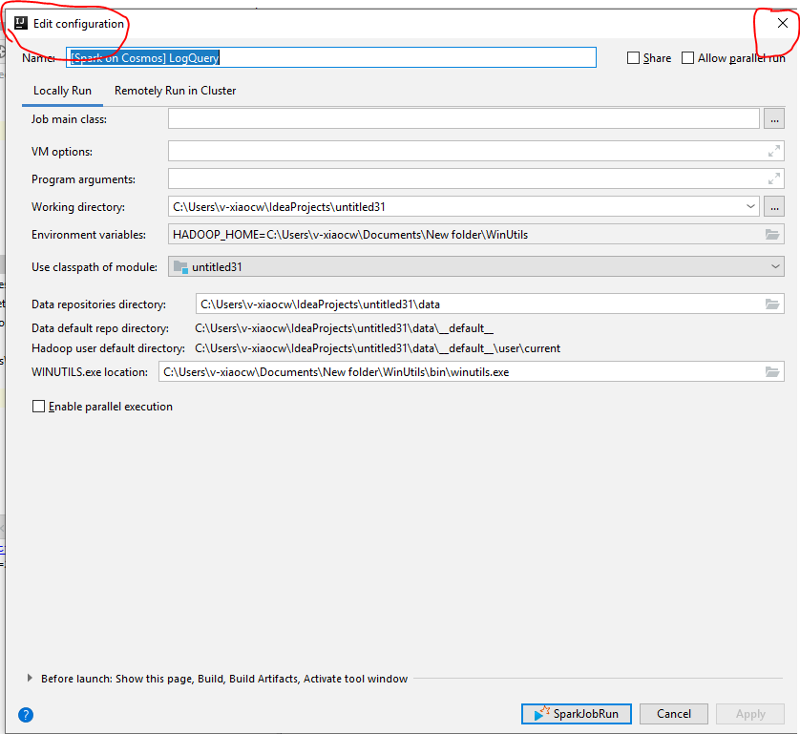Switch to the Remotely Run in Cluster tab
This screenshot has width=800, height=734.
tap(175, 90)
